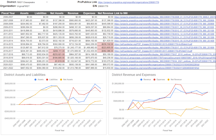The width and height of the screenshot is (216, 140).
Task: Select the highlighted -$284,111.00 net assets cell
Action: (57, 51)
